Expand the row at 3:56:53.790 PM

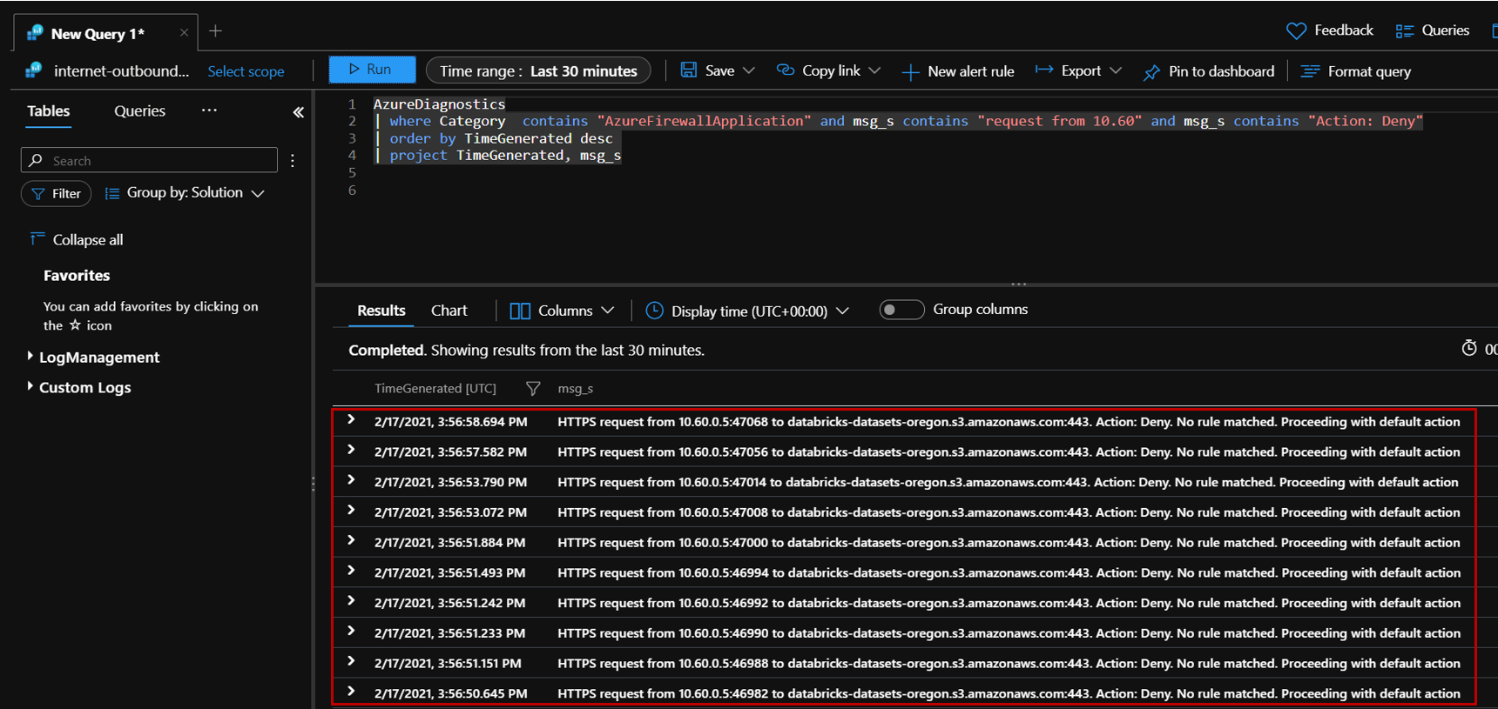(351, 480)
